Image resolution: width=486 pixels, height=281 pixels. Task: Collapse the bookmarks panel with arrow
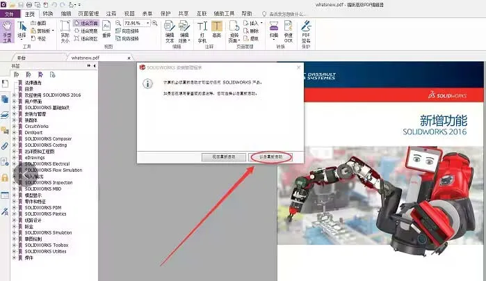95,66
